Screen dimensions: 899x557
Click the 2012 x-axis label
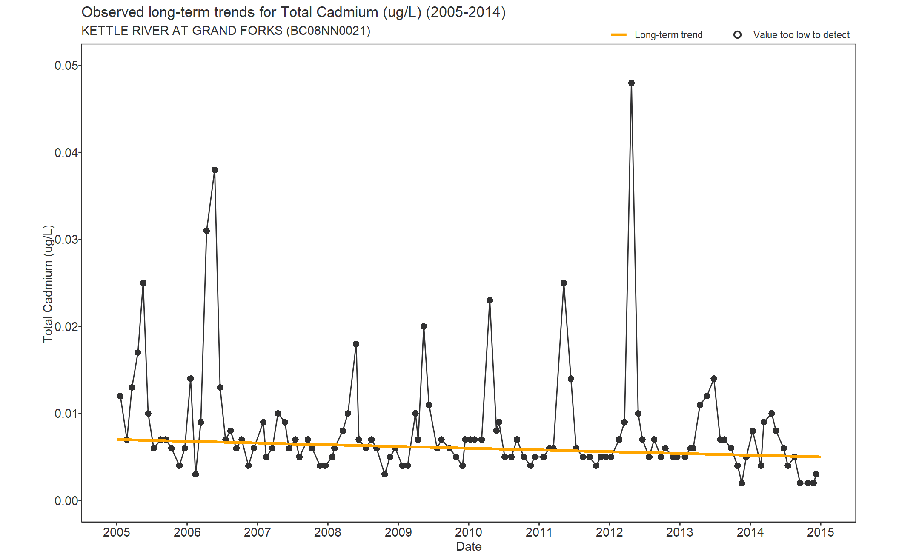tap(609, 532)
